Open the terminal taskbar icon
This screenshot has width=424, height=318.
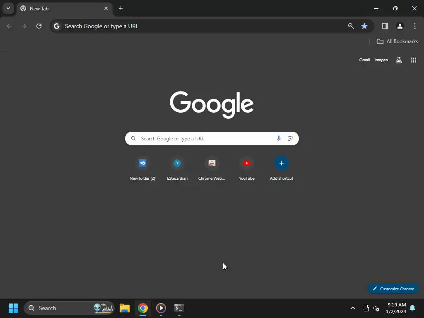(179, 308)
